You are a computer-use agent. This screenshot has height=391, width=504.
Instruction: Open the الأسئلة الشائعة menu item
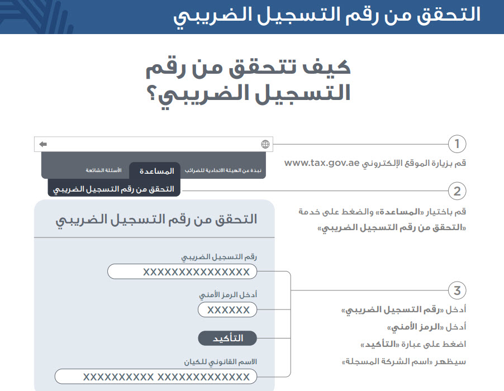(x=103, y=170)
